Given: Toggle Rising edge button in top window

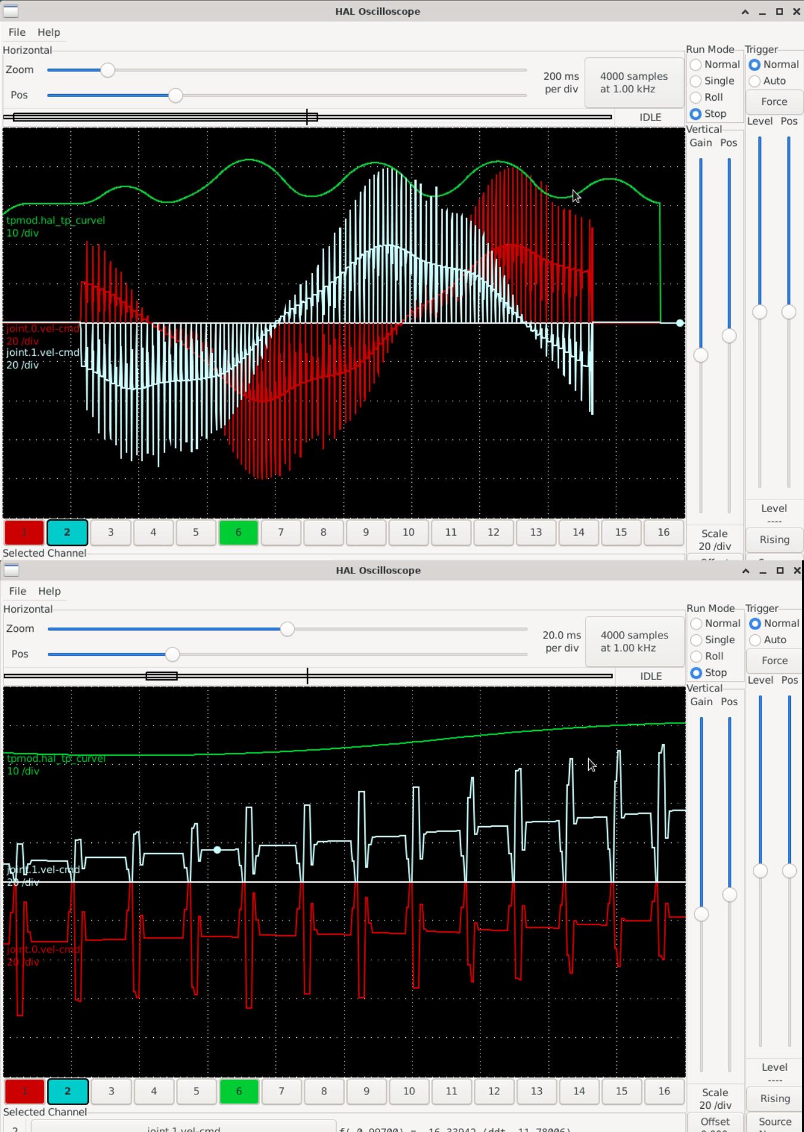Looking at the screenshot, I should (x=774, y=540).
